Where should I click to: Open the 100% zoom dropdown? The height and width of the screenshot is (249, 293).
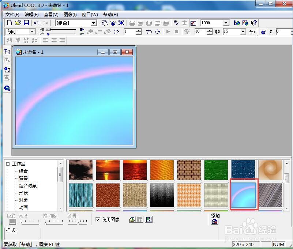coord(226,23)
